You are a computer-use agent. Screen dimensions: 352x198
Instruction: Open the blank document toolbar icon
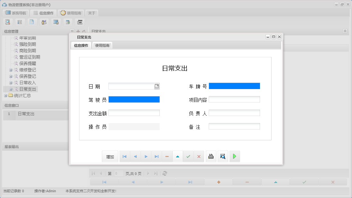[x=32, y=22]
